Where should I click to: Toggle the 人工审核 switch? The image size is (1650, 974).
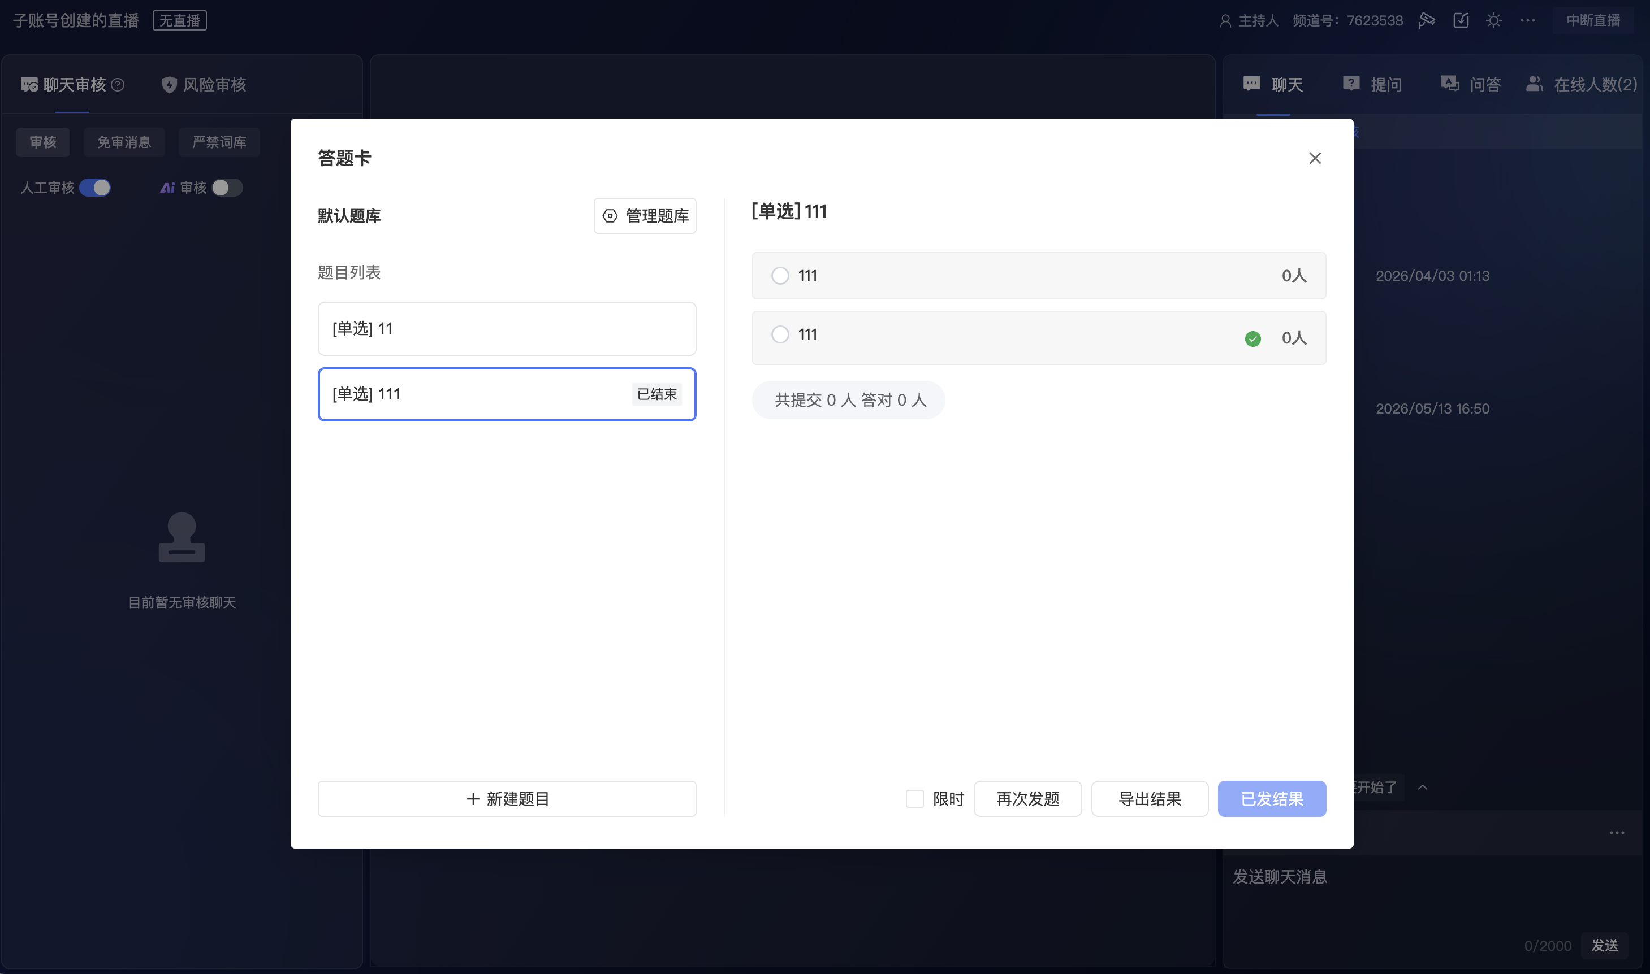pos(95,188)
